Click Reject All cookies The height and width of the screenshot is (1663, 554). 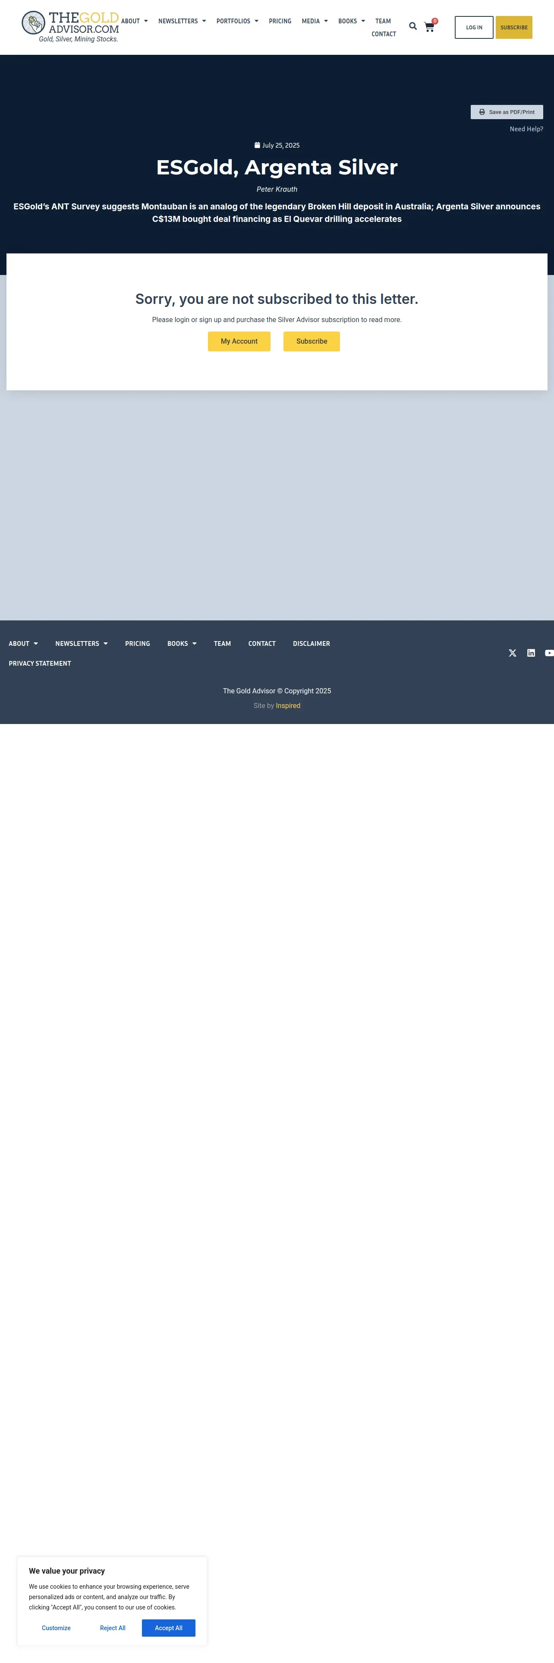pos(113,1628)
